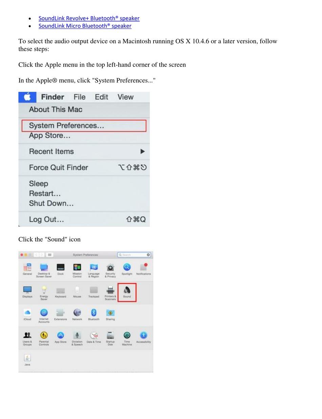This screenshot has height=419, width=322.
Task: Choose Sleep from the Apple menu
Action: tap(39, 184)
